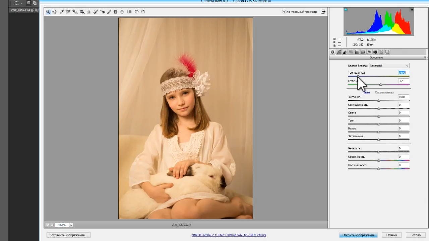
Task: Open the Snapshots tab
Action: 387,52
